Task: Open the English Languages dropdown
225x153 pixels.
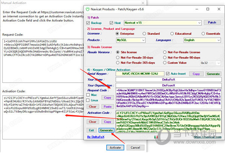Action: coord(202,40)
